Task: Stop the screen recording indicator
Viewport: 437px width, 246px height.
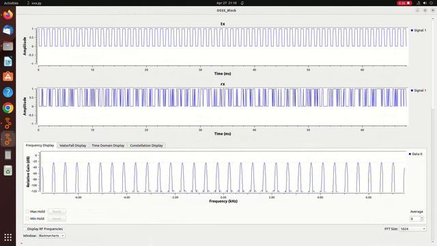Action: pyautogui.click(x=404, y=3)
